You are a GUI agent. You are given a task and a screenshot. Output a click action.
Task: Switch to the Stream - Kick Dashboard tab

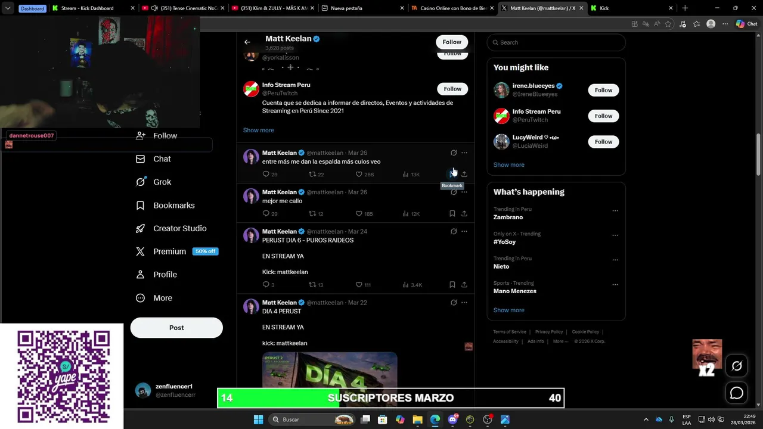pos(92,8)
